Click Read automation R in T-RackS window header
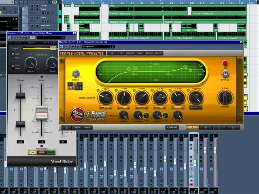The width and height of the screenshot is (259, 194). coord(73,47)
